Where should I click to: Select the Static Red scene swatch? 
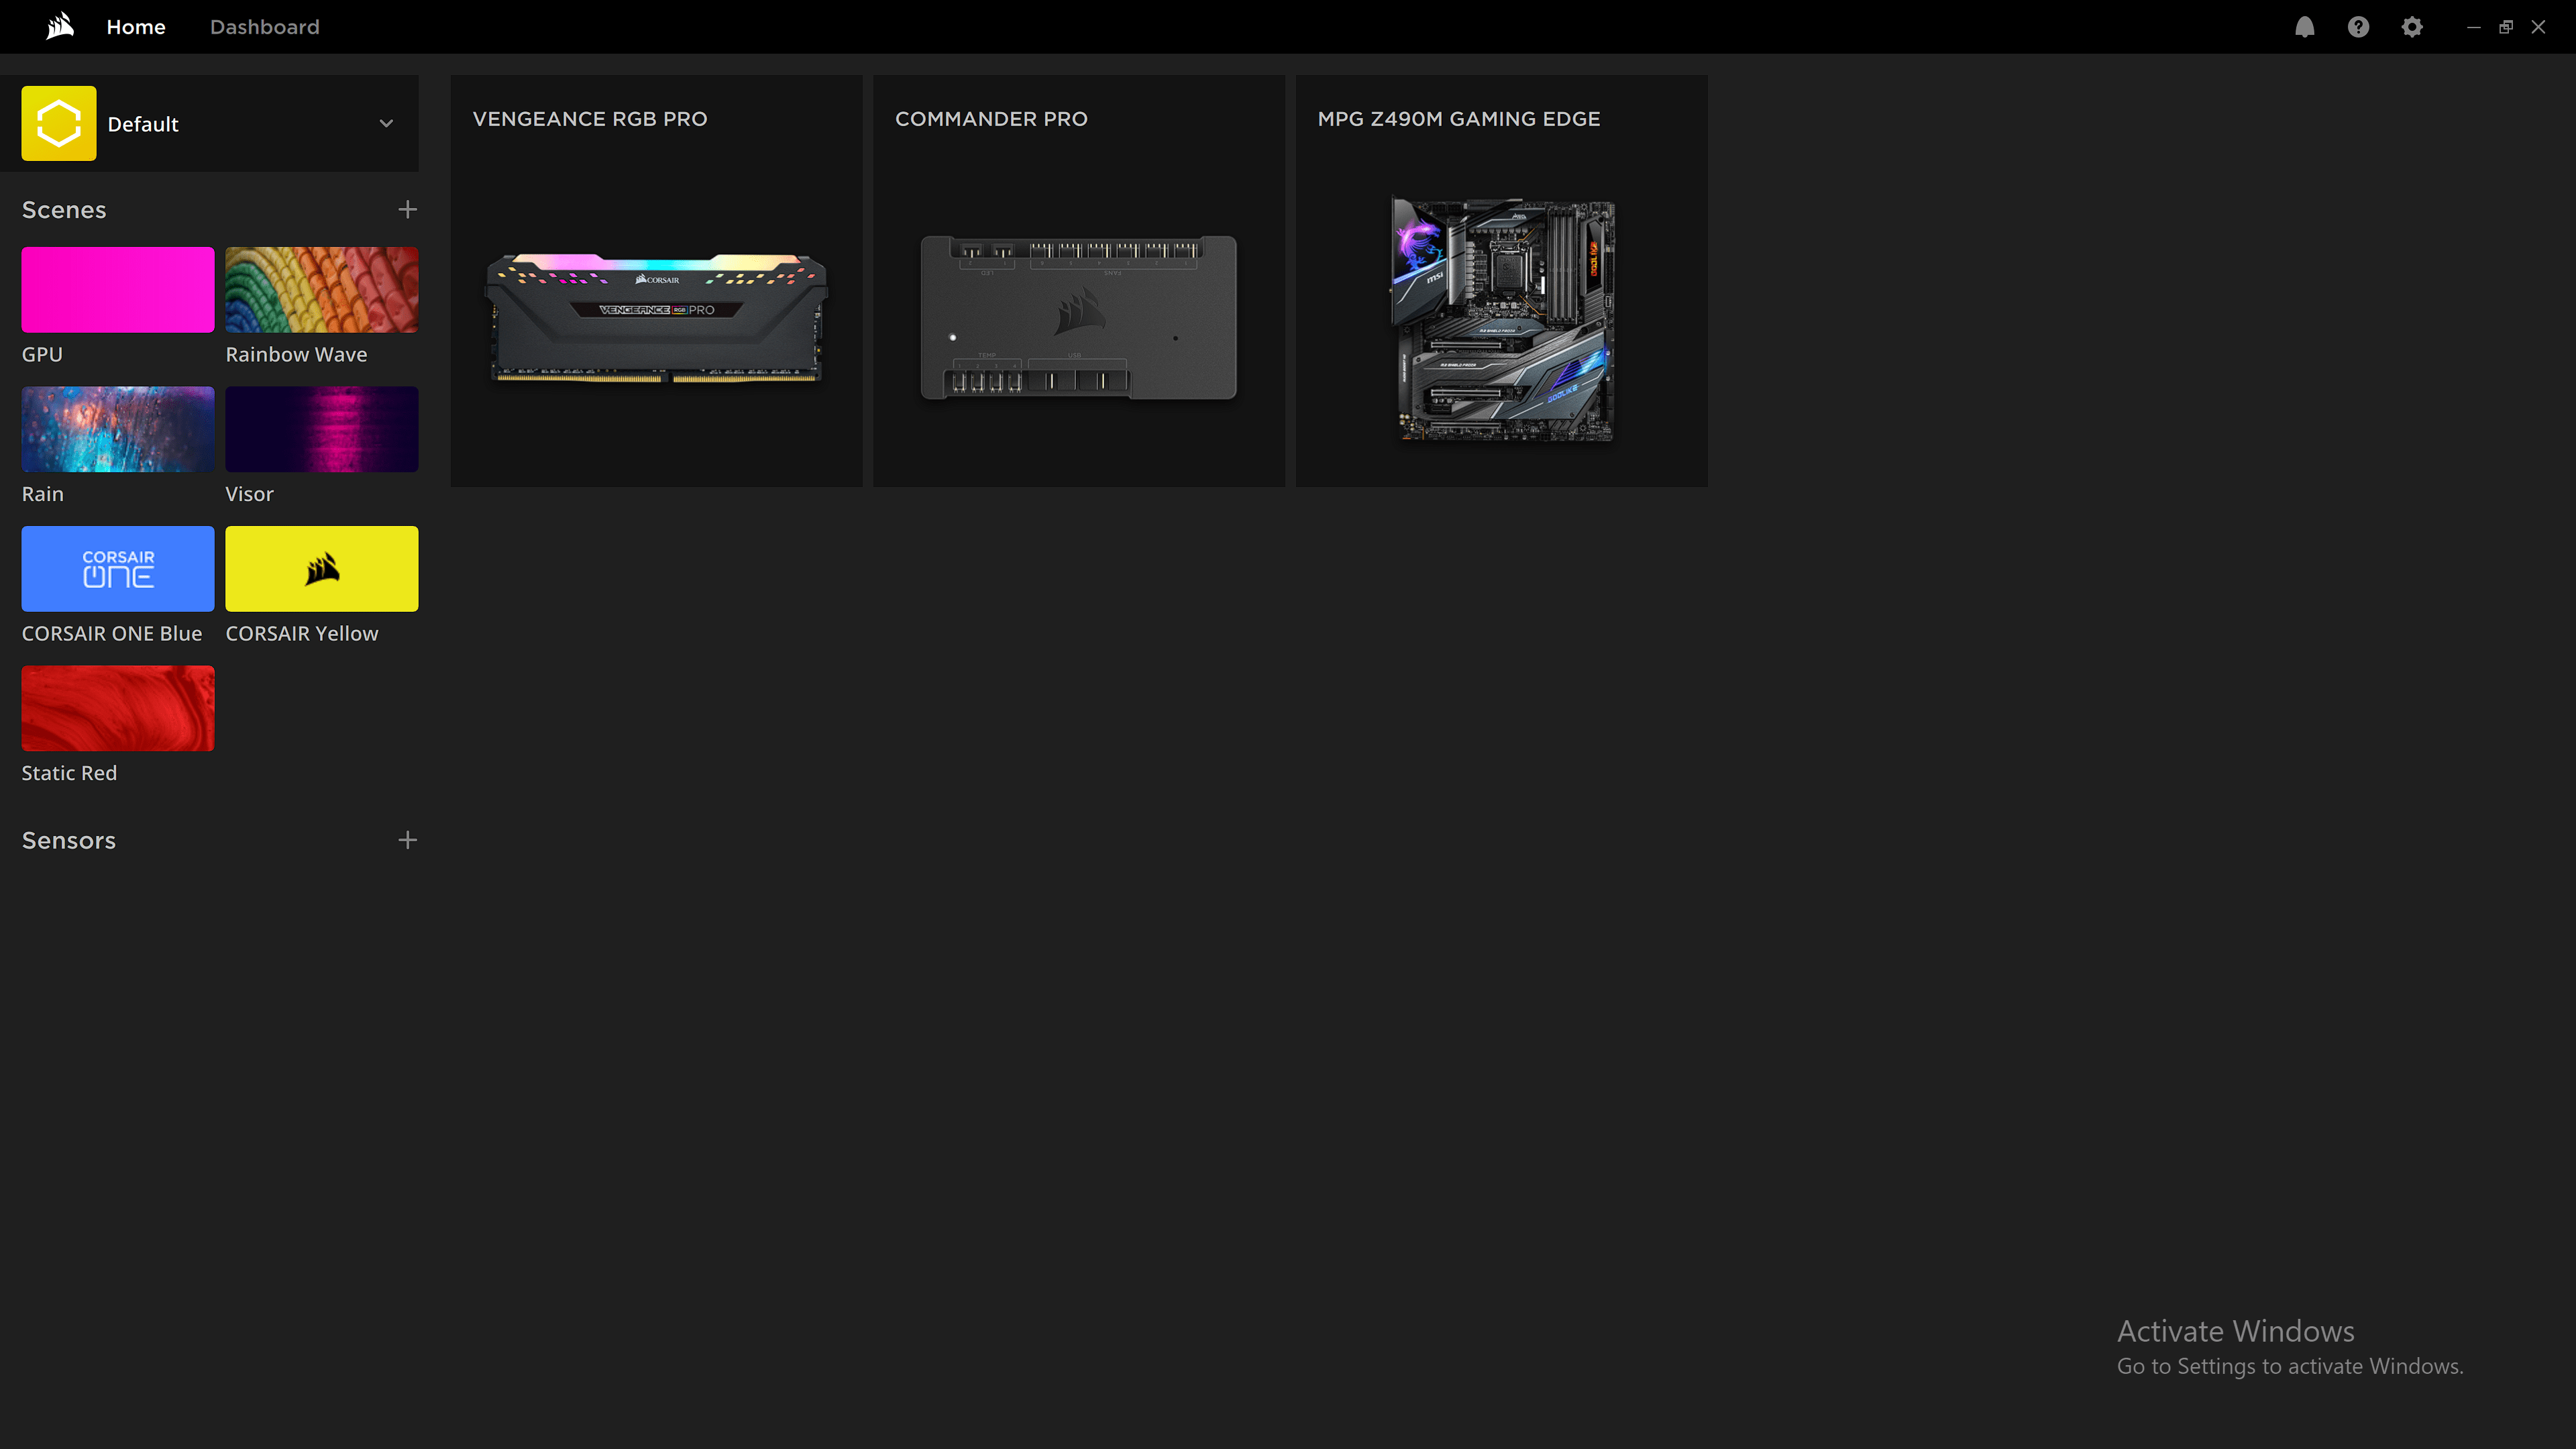[117, 708]
